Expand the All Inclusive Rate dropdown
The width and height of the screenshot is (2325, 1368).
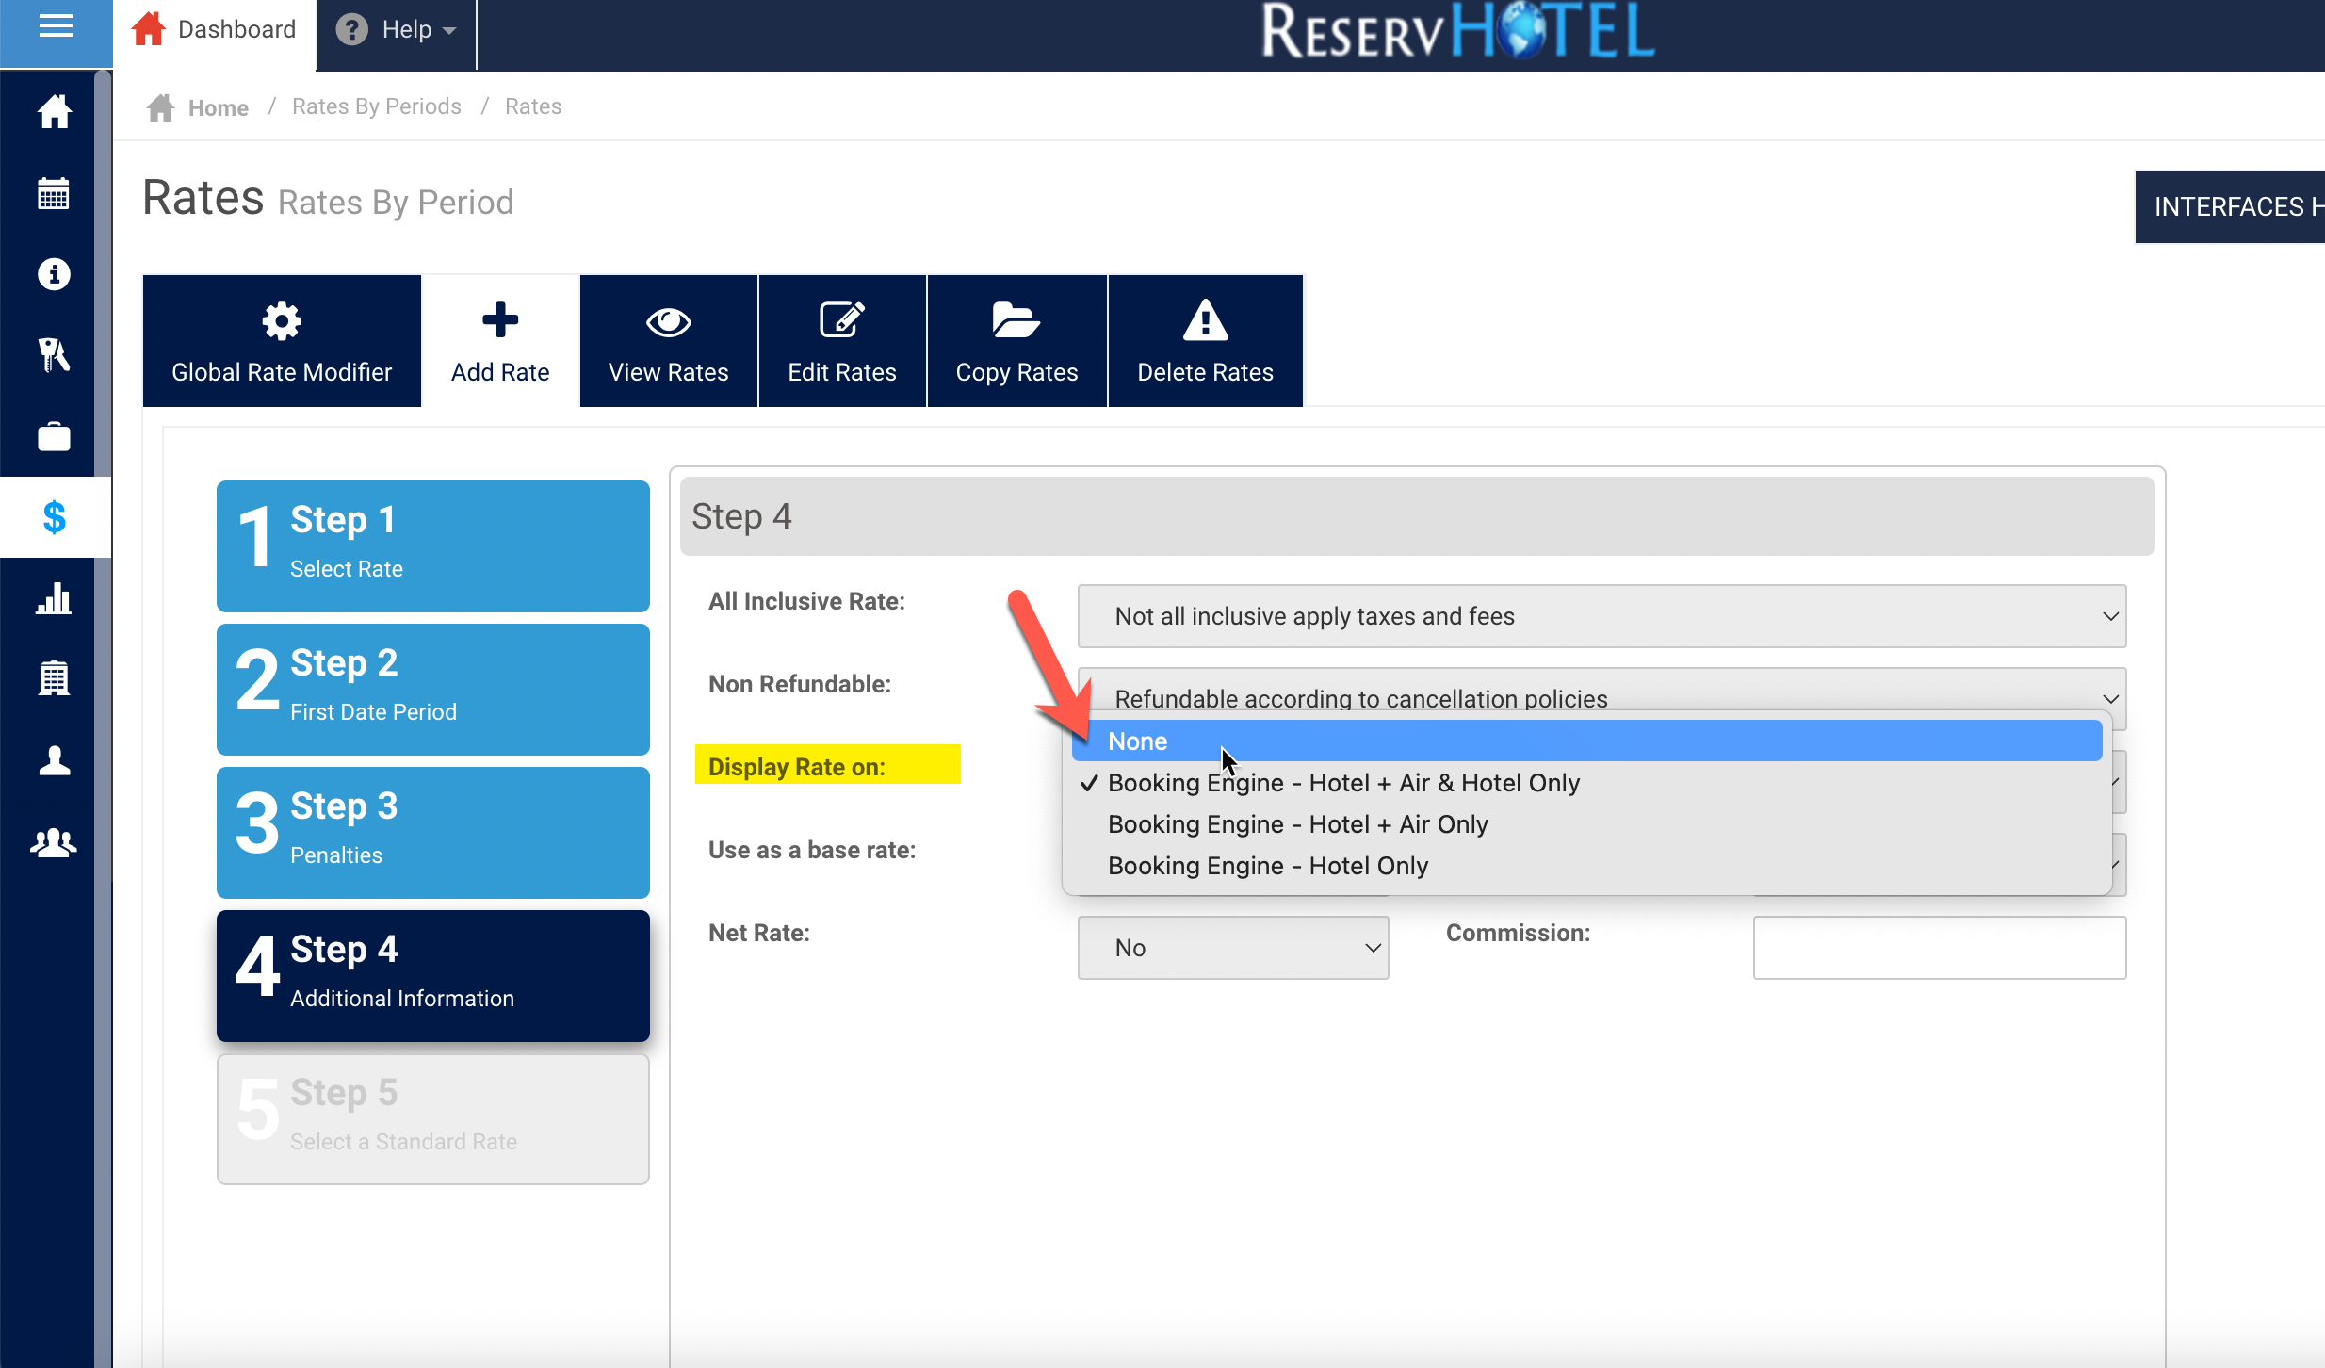click(x=1601, y=616)
